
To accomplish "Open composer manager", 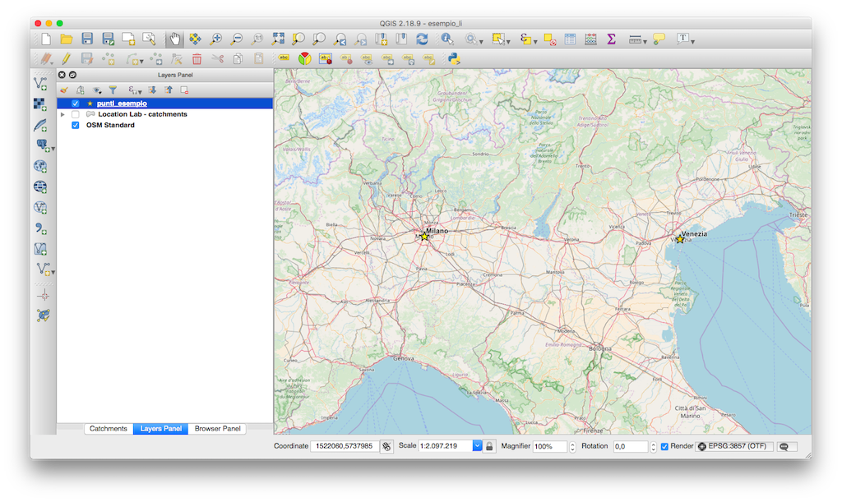I will (x=149, y=39).
